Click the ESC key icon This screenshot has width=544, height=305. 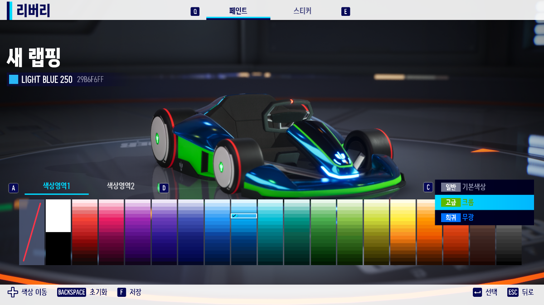pyautogui.click(x=513, y=292)
